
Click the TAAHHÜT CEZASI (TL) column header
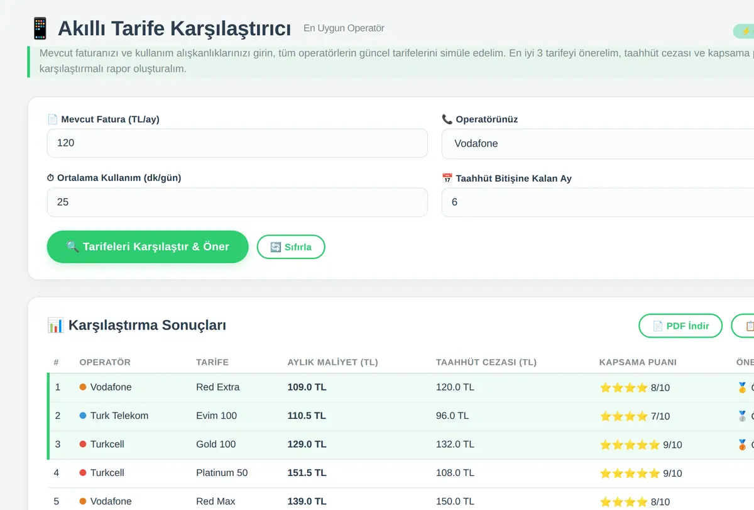[486, 362]
